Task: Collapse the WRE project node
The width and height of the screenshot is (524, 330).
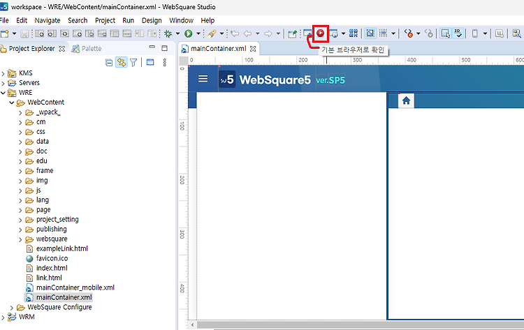Action: point(3,93)
